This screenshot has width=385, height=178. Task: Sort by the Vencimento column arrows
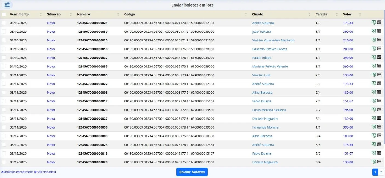(x=41, y=14)
